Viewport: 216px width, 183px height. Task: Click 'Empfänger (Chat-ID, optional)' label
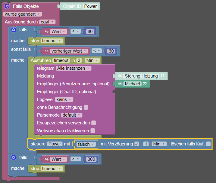pos(67,92)
